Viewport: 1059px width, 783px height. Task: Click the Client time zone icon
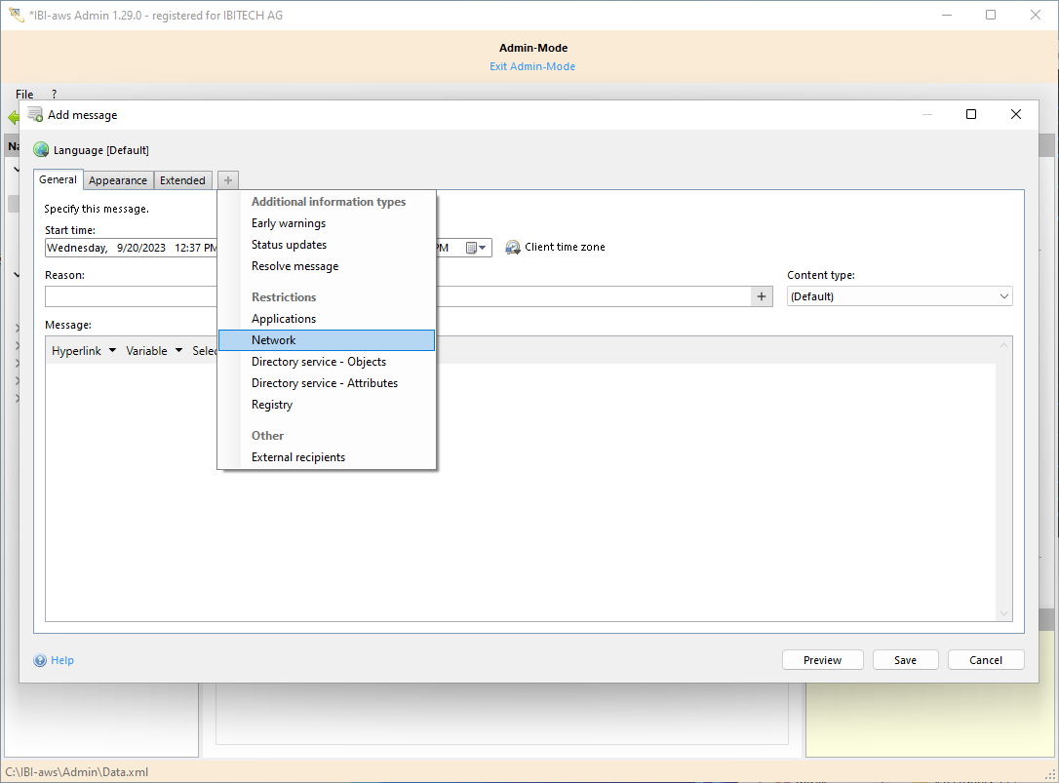tap(513, 248)
